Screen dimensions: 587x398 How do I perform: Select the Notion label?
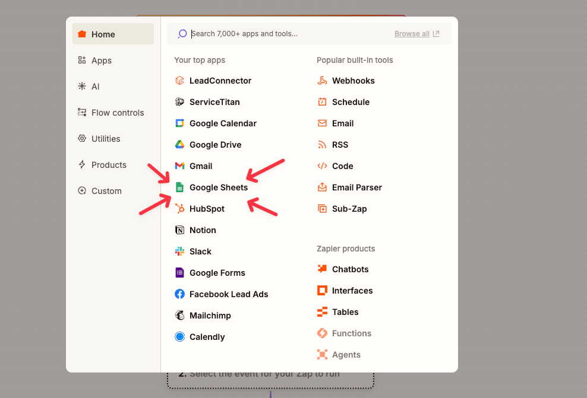[203, 230]
